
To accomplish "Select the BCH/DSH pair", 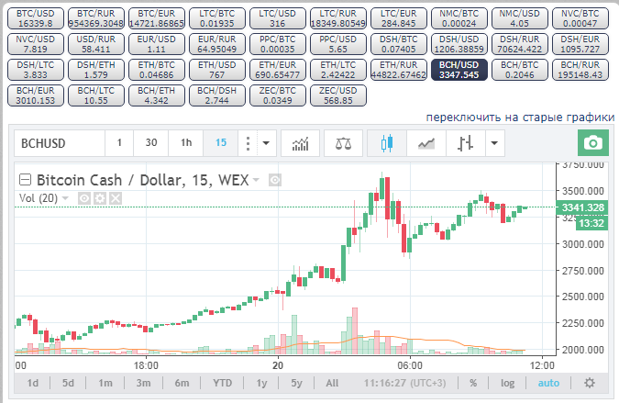I will tap(216, 95).
